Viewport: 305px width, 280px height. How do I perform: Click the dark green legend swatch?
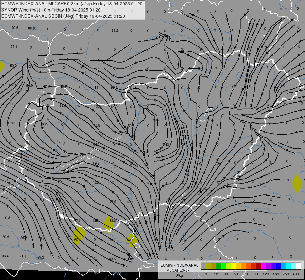(x=218, y=266)
